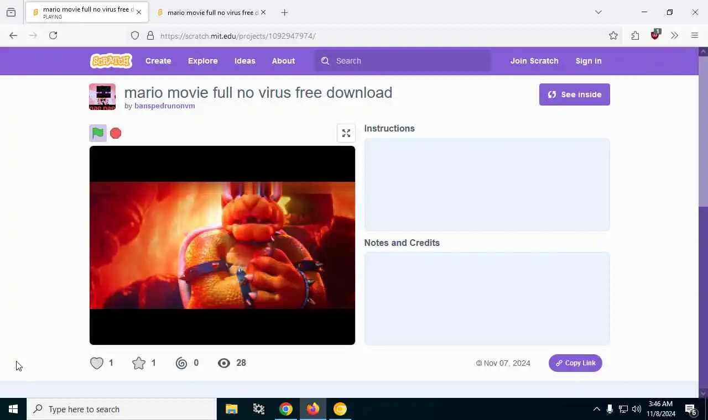708x420 pixels.
Task: Open banspedrunonvm's profile
Action: coord(165,106)
